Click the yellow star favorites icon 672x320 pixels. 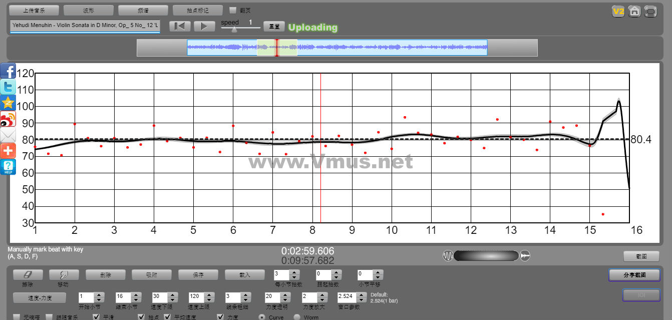pos(8,103)
